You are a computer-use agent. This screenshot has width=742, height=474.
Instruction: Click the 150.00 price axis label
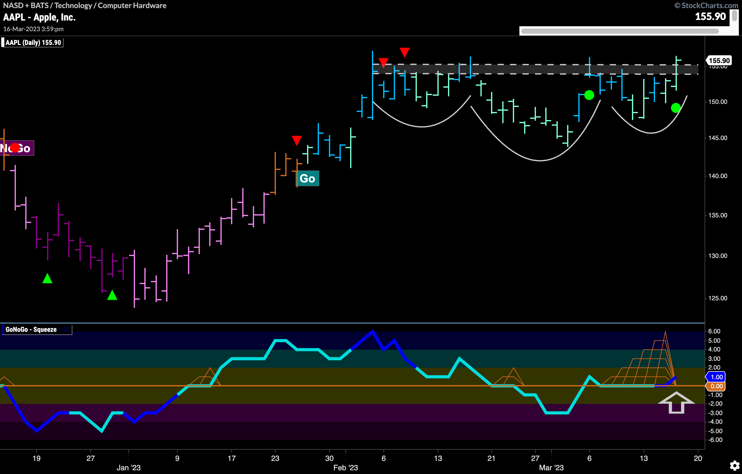click(718, 102)
